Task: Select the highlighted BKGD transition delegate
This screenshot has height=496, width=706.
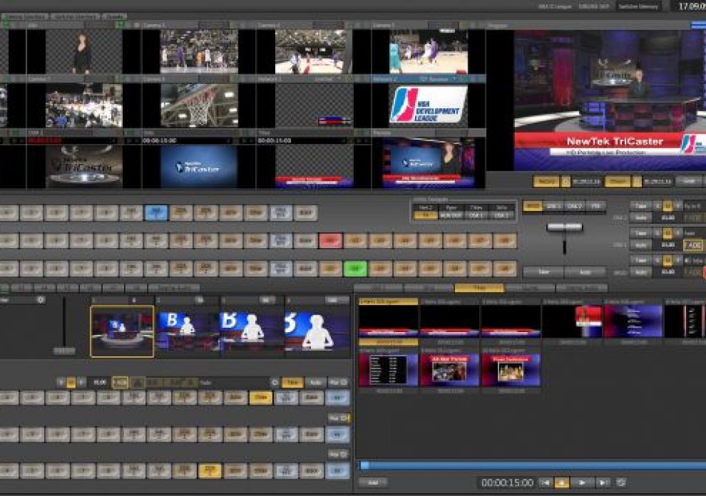Action: point(532,206)
